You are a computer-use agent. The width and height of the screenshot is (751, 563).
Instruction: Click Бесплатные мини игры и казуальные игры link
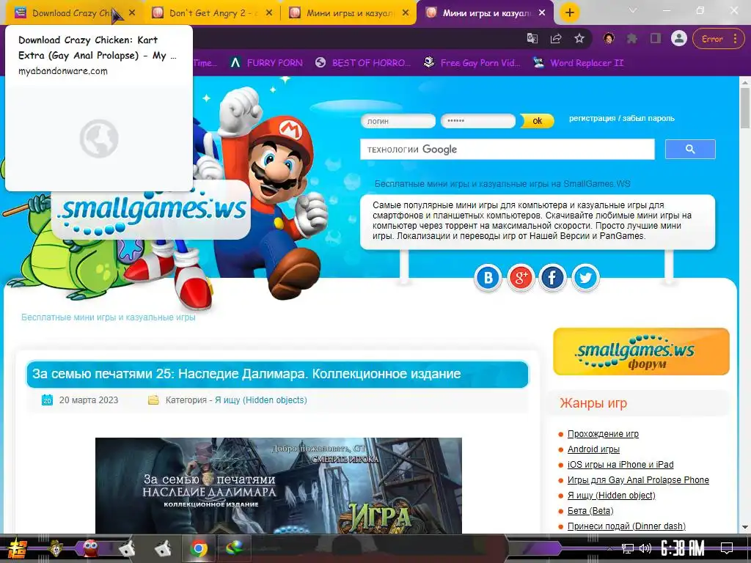(x=109, y=317)
